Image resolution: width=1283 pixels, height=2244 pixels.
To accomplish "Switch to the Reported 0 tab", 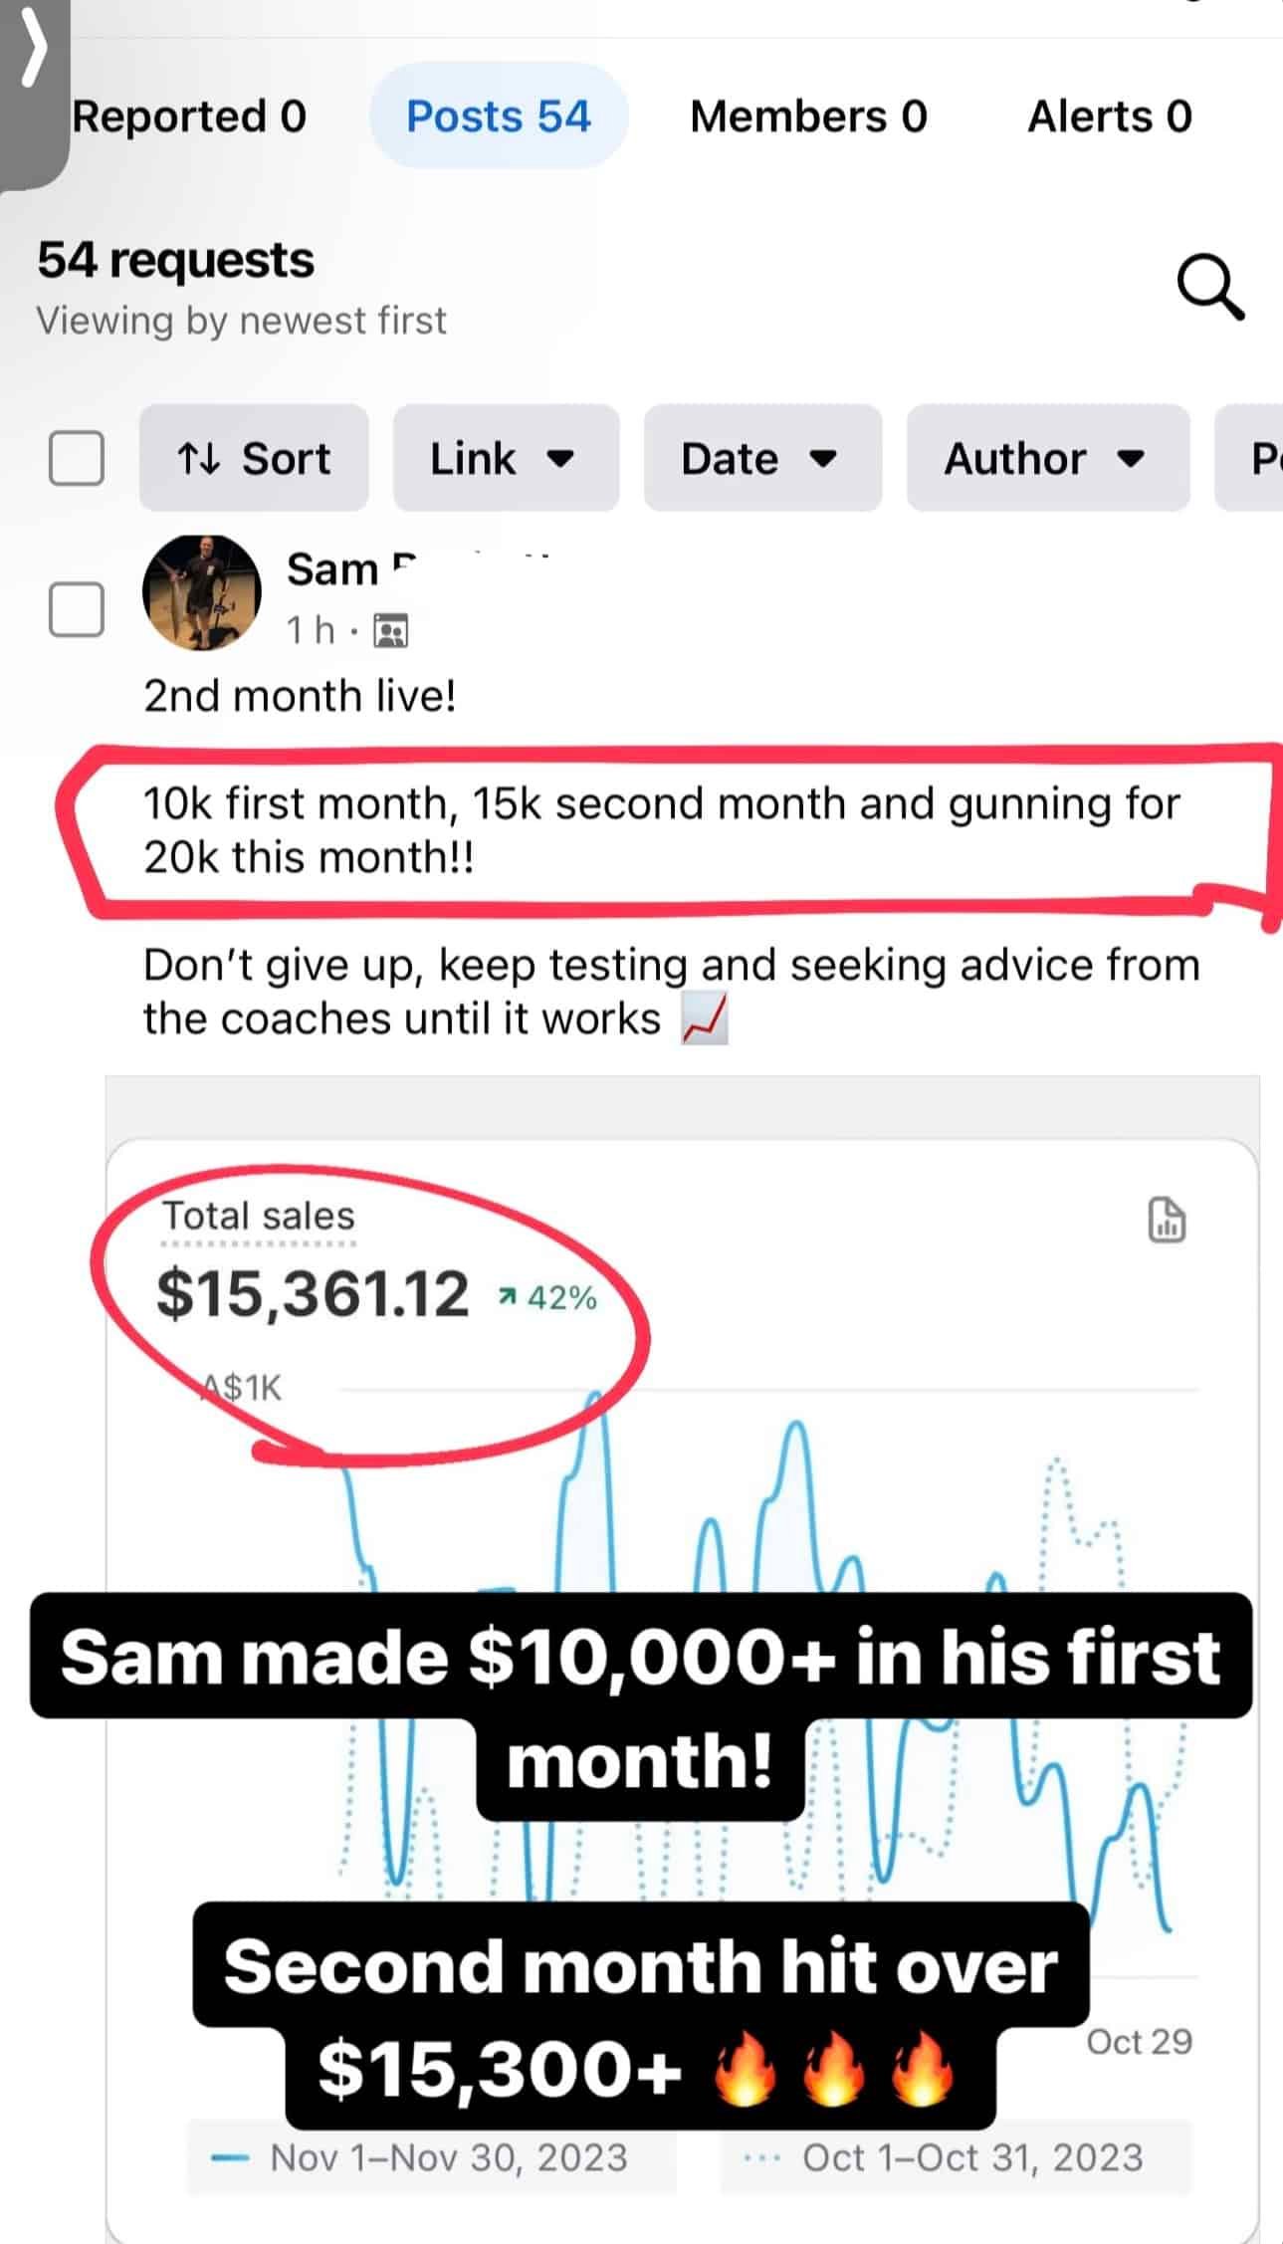I will (x=189, y=116).
